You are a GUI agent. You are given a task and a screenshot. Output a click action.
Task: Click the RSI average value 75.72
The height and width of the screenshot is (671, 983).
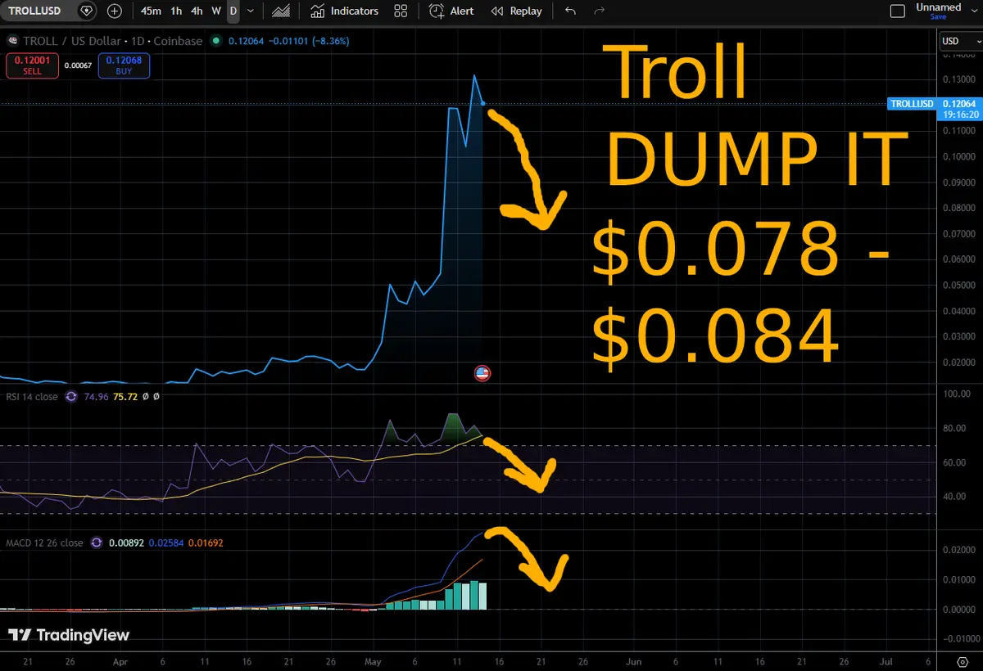coord(125,396)
